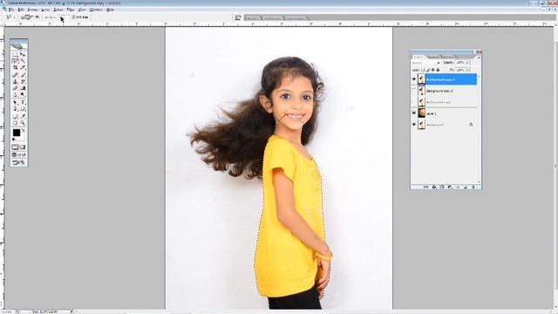558x314 pixels.
Task: Toggle lock transparent pixels
Action: [423, 70]
